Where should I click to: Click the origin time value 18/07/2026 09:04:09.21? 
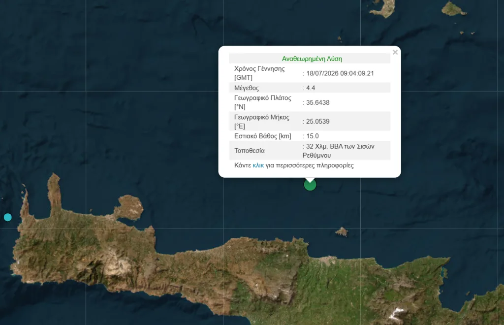point(340,73)
